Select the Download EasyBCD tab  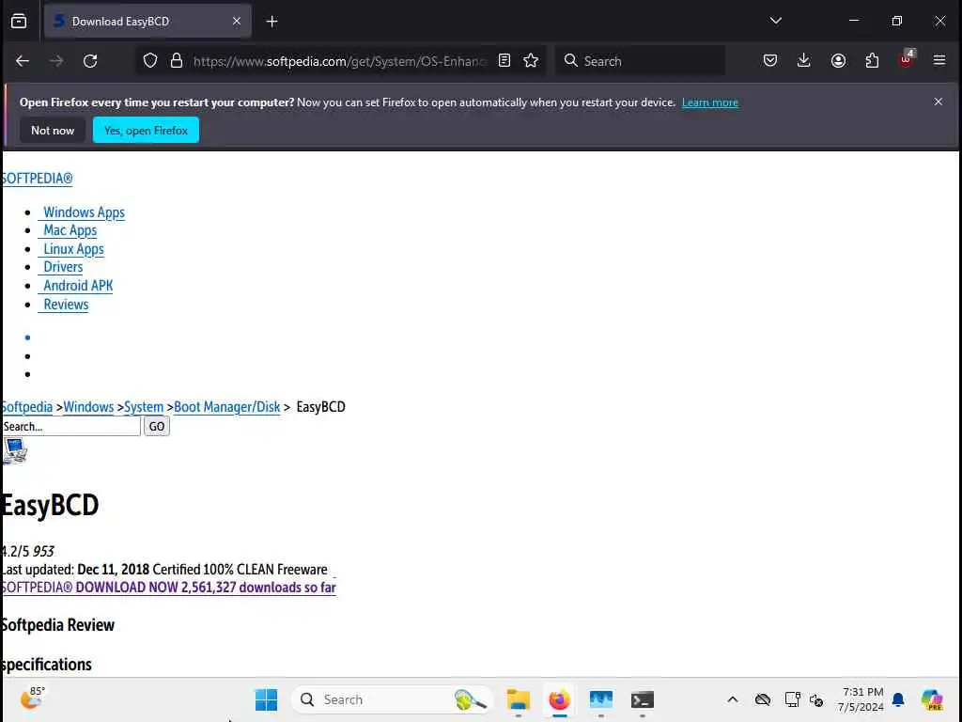coord(147,21)
